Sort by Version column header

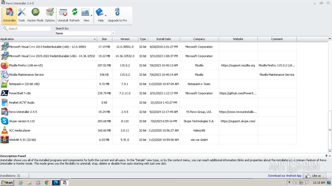[125, 39]
